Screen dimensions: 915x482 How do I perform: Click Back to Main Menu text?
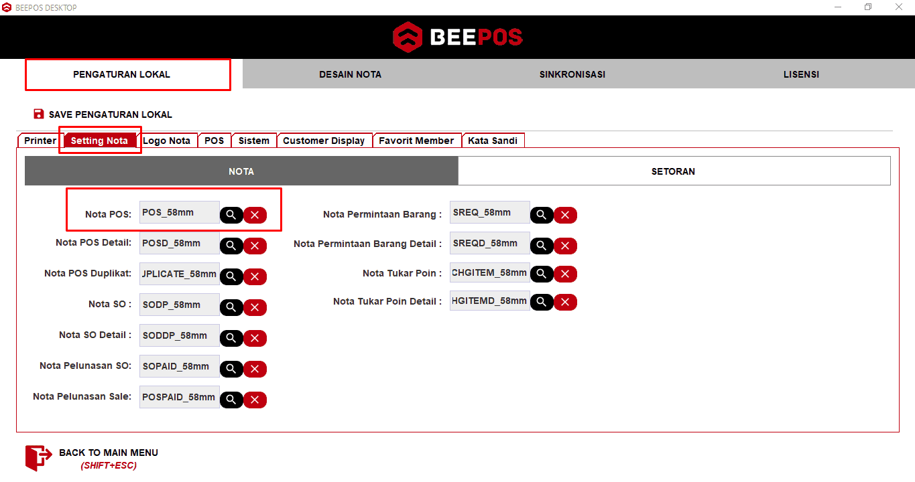(x=109, y=453)
